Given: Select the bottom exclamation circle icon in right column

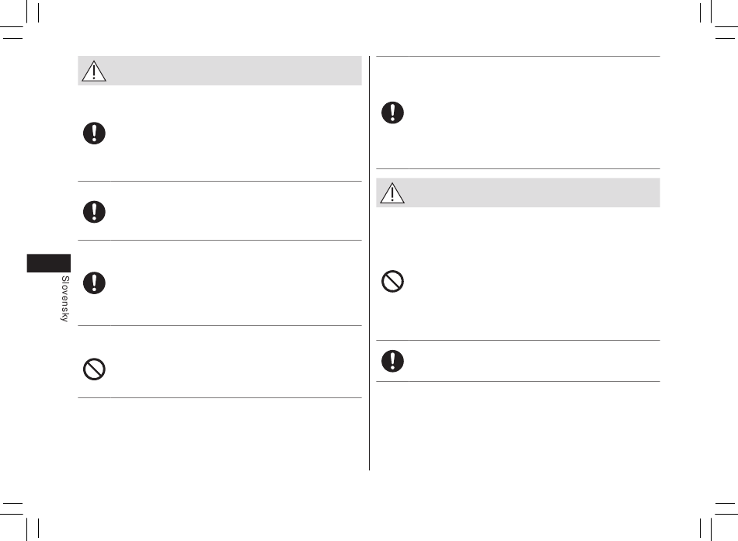Looking at the screenshot, I should (x=392, y=361).
